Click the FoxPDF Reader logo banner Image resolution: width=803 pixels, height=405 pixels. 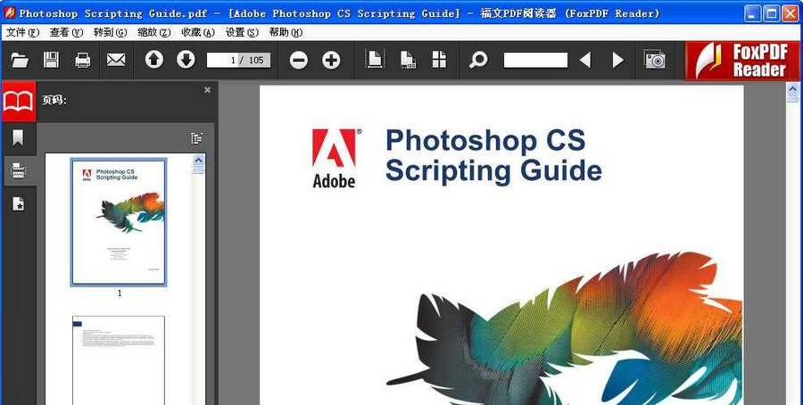[x=742, y=61]
